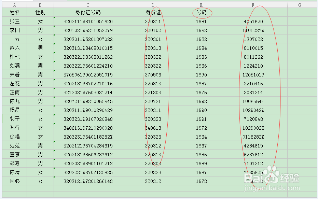Select 郑寿's number cell showing 1101212
The image size is (318, 199).
253,163
